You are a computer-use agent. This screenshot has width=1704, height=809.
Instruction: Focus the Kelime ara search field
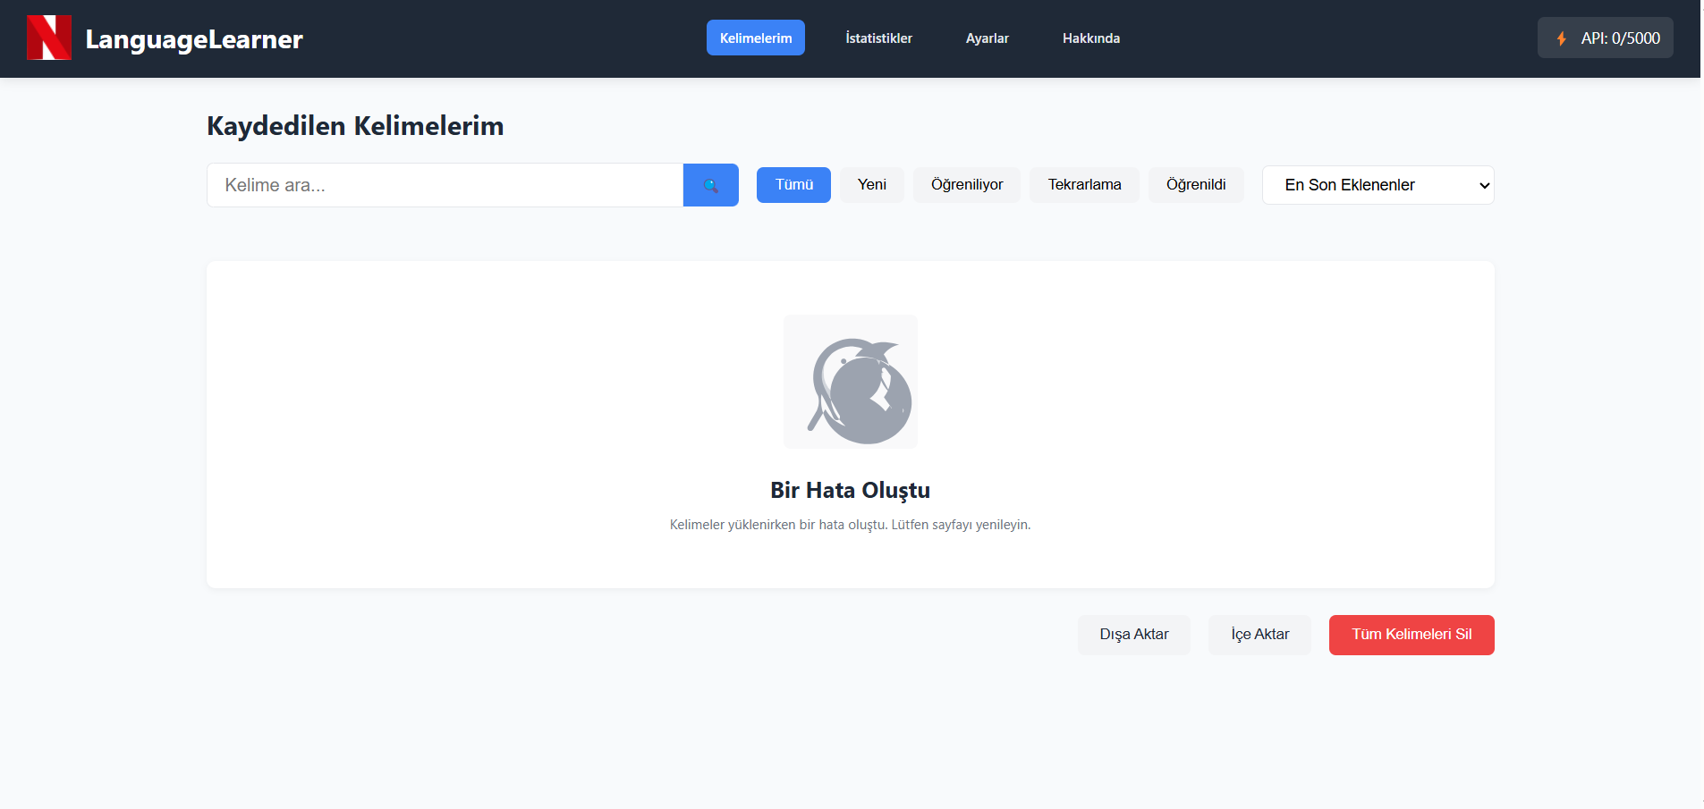(x=445, y=185)
